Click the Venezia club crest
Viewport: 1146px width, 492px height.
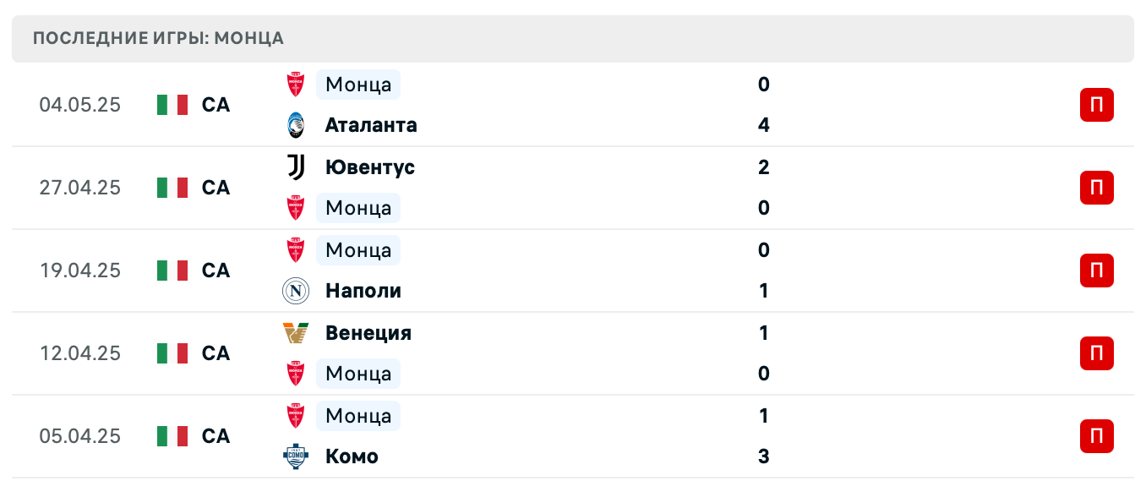[x=295, y=333]
